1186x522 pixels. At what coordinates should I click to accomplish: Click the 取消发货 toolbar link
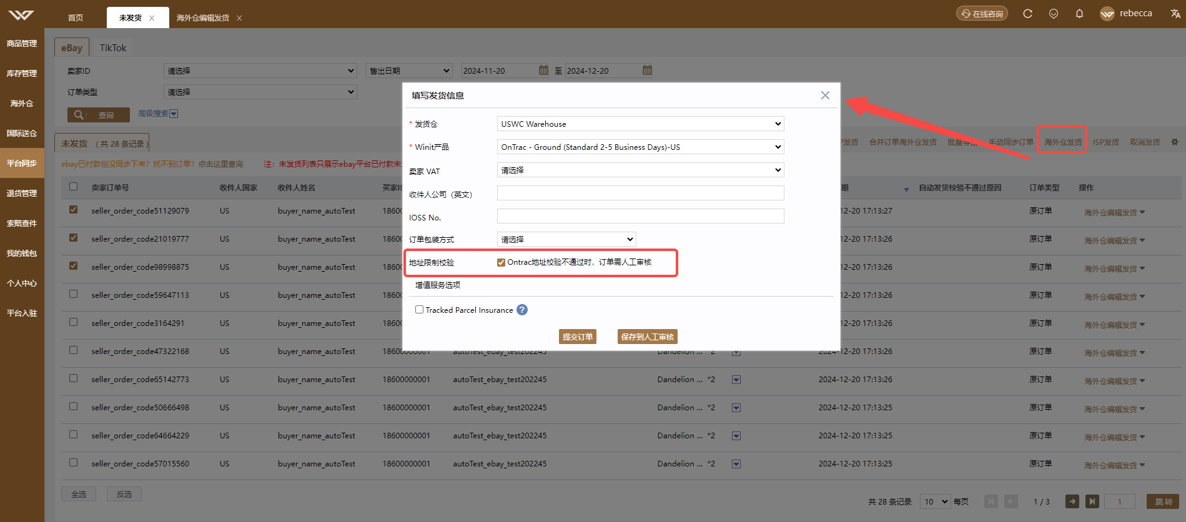coord(1145,142)
